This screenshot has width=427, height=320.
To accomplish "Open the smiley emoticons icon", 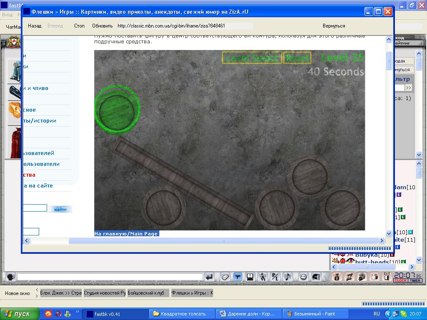I will [x=303, y=277].
